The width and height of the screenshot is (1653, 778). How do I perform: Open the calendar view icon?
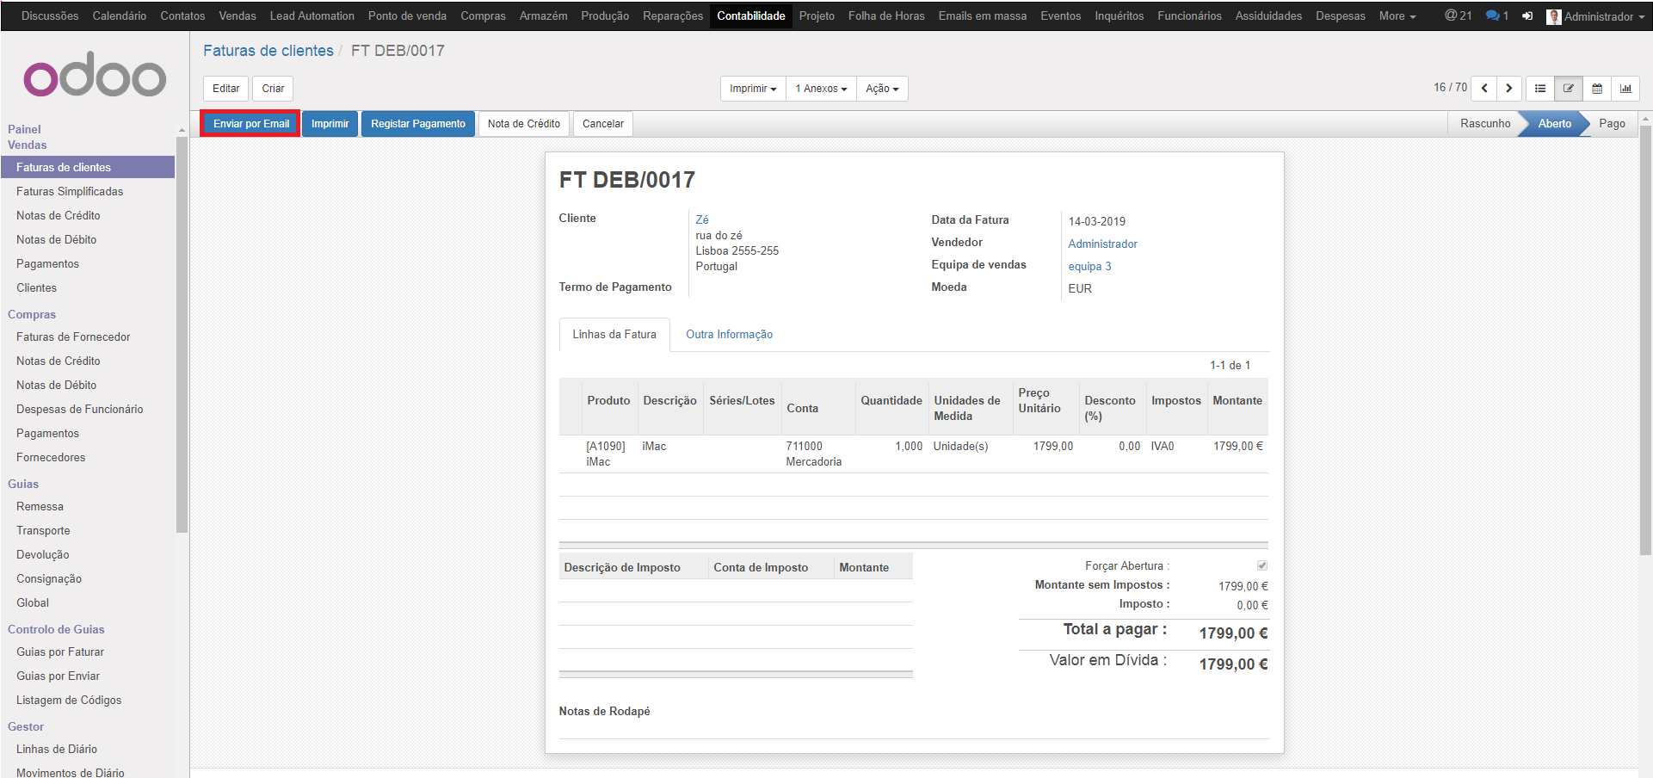(x=1597, y=89)
